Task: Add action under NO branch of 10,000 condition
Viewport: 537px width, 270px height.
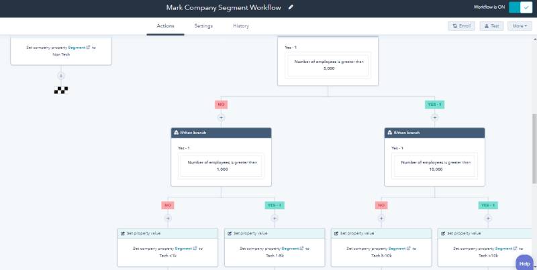Action: (381, 218)
